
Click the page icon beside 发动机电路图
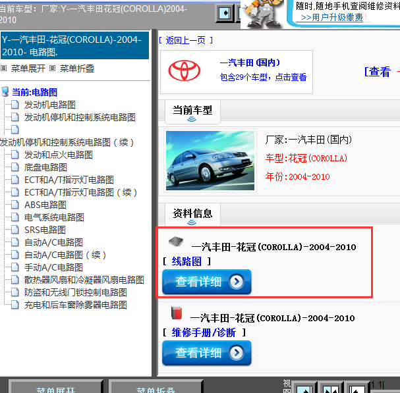pyautogui.click(x=15, y=105)
